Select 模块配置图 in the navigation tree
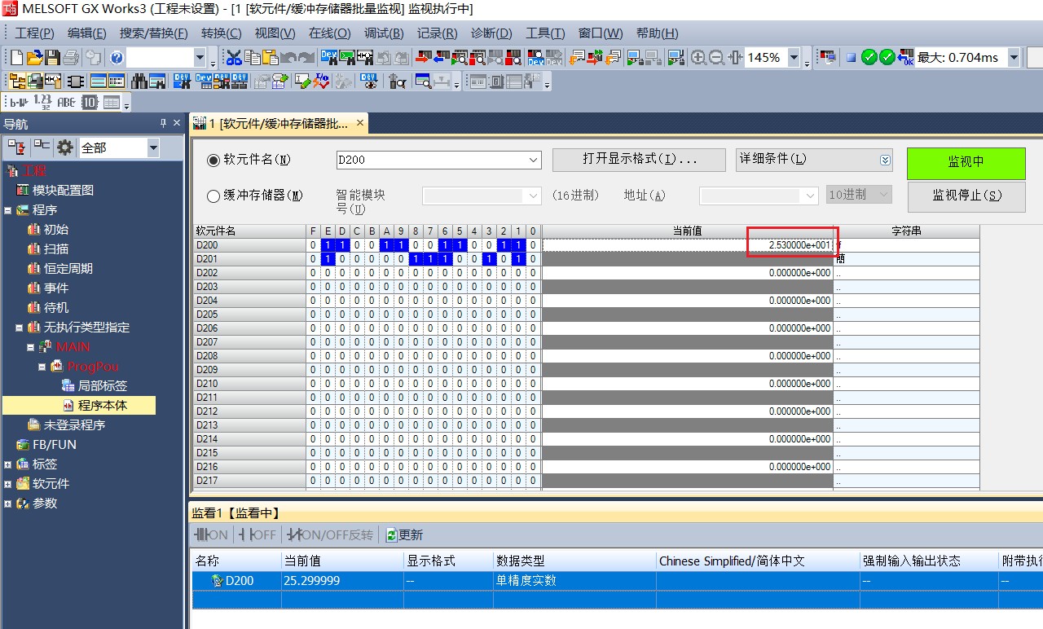 tap(63, 191)
